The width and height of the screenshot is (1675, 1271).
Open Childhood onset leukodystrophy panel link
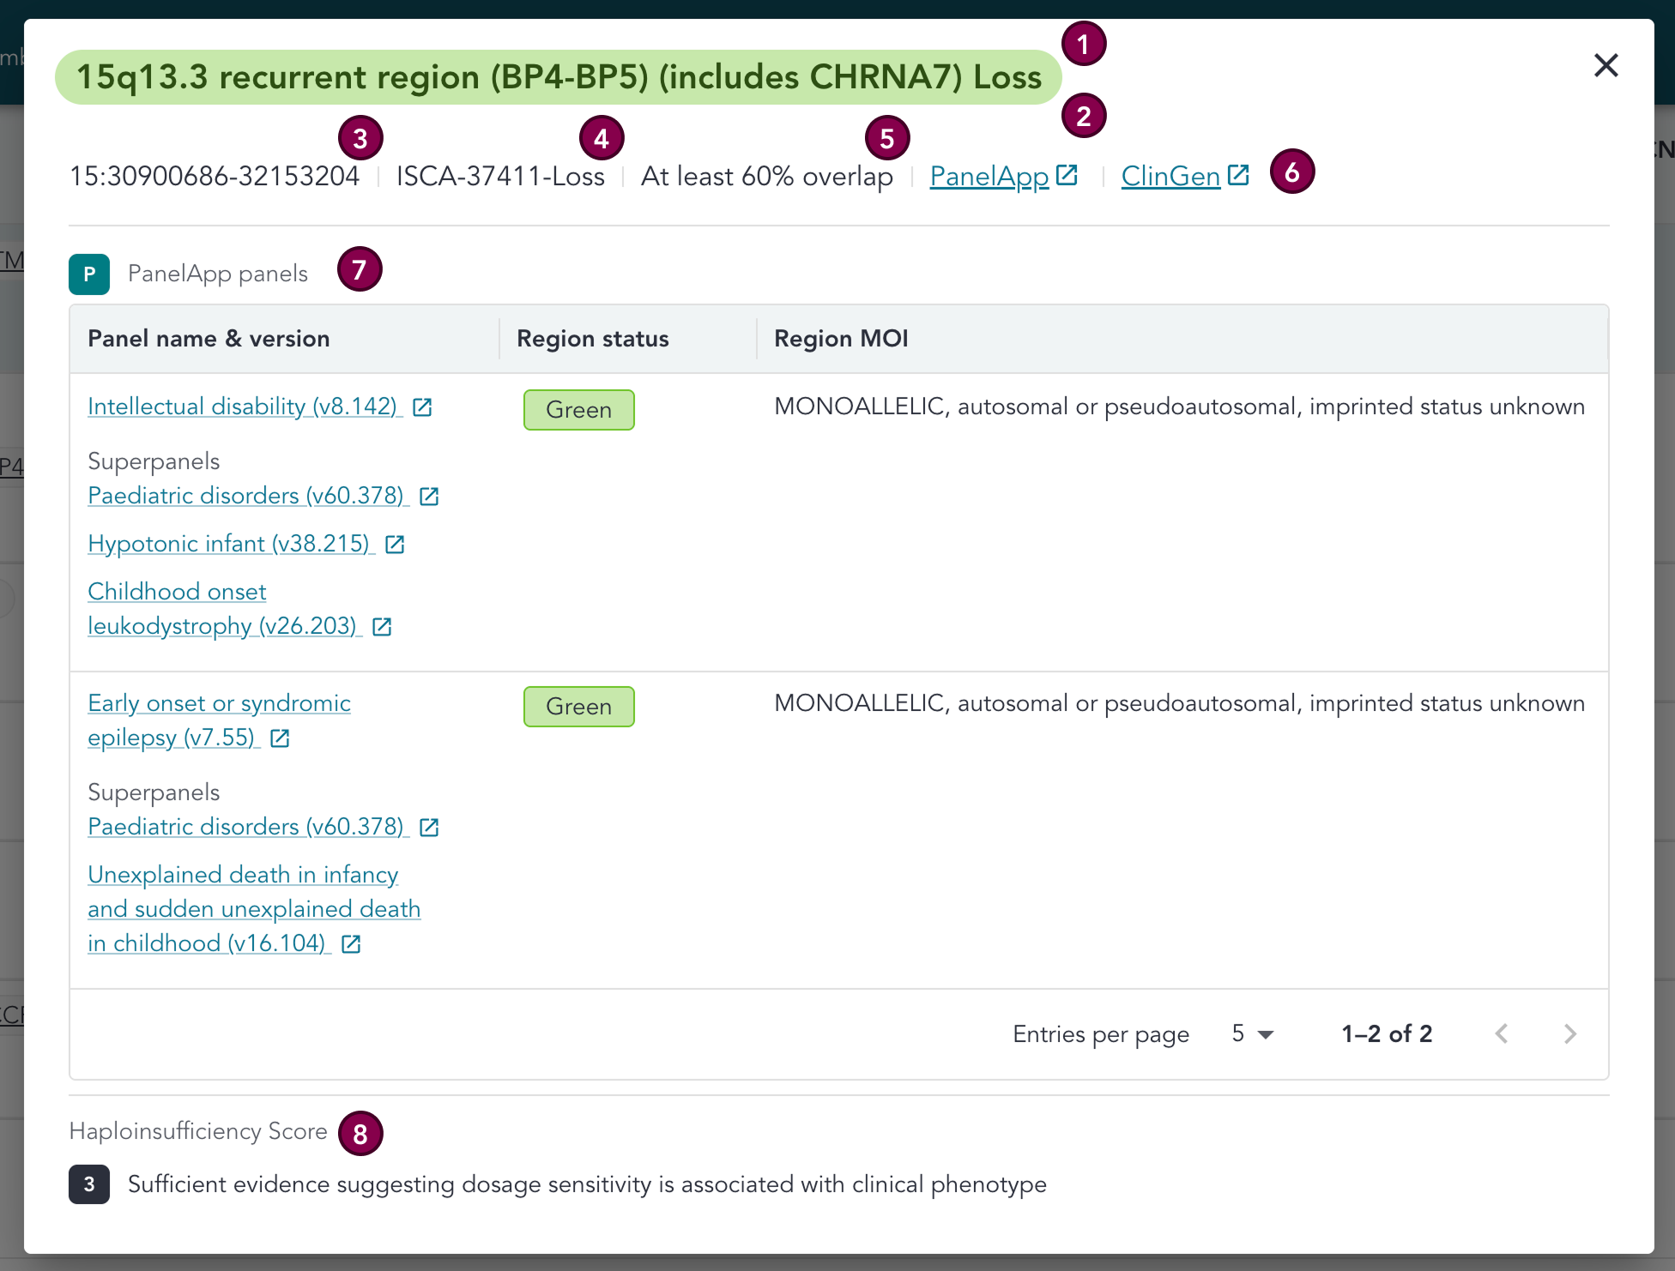pos(177,592)
